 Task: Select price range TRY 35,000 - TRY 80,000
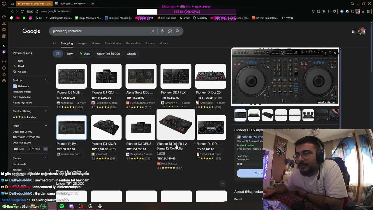(x=26, y=137)
